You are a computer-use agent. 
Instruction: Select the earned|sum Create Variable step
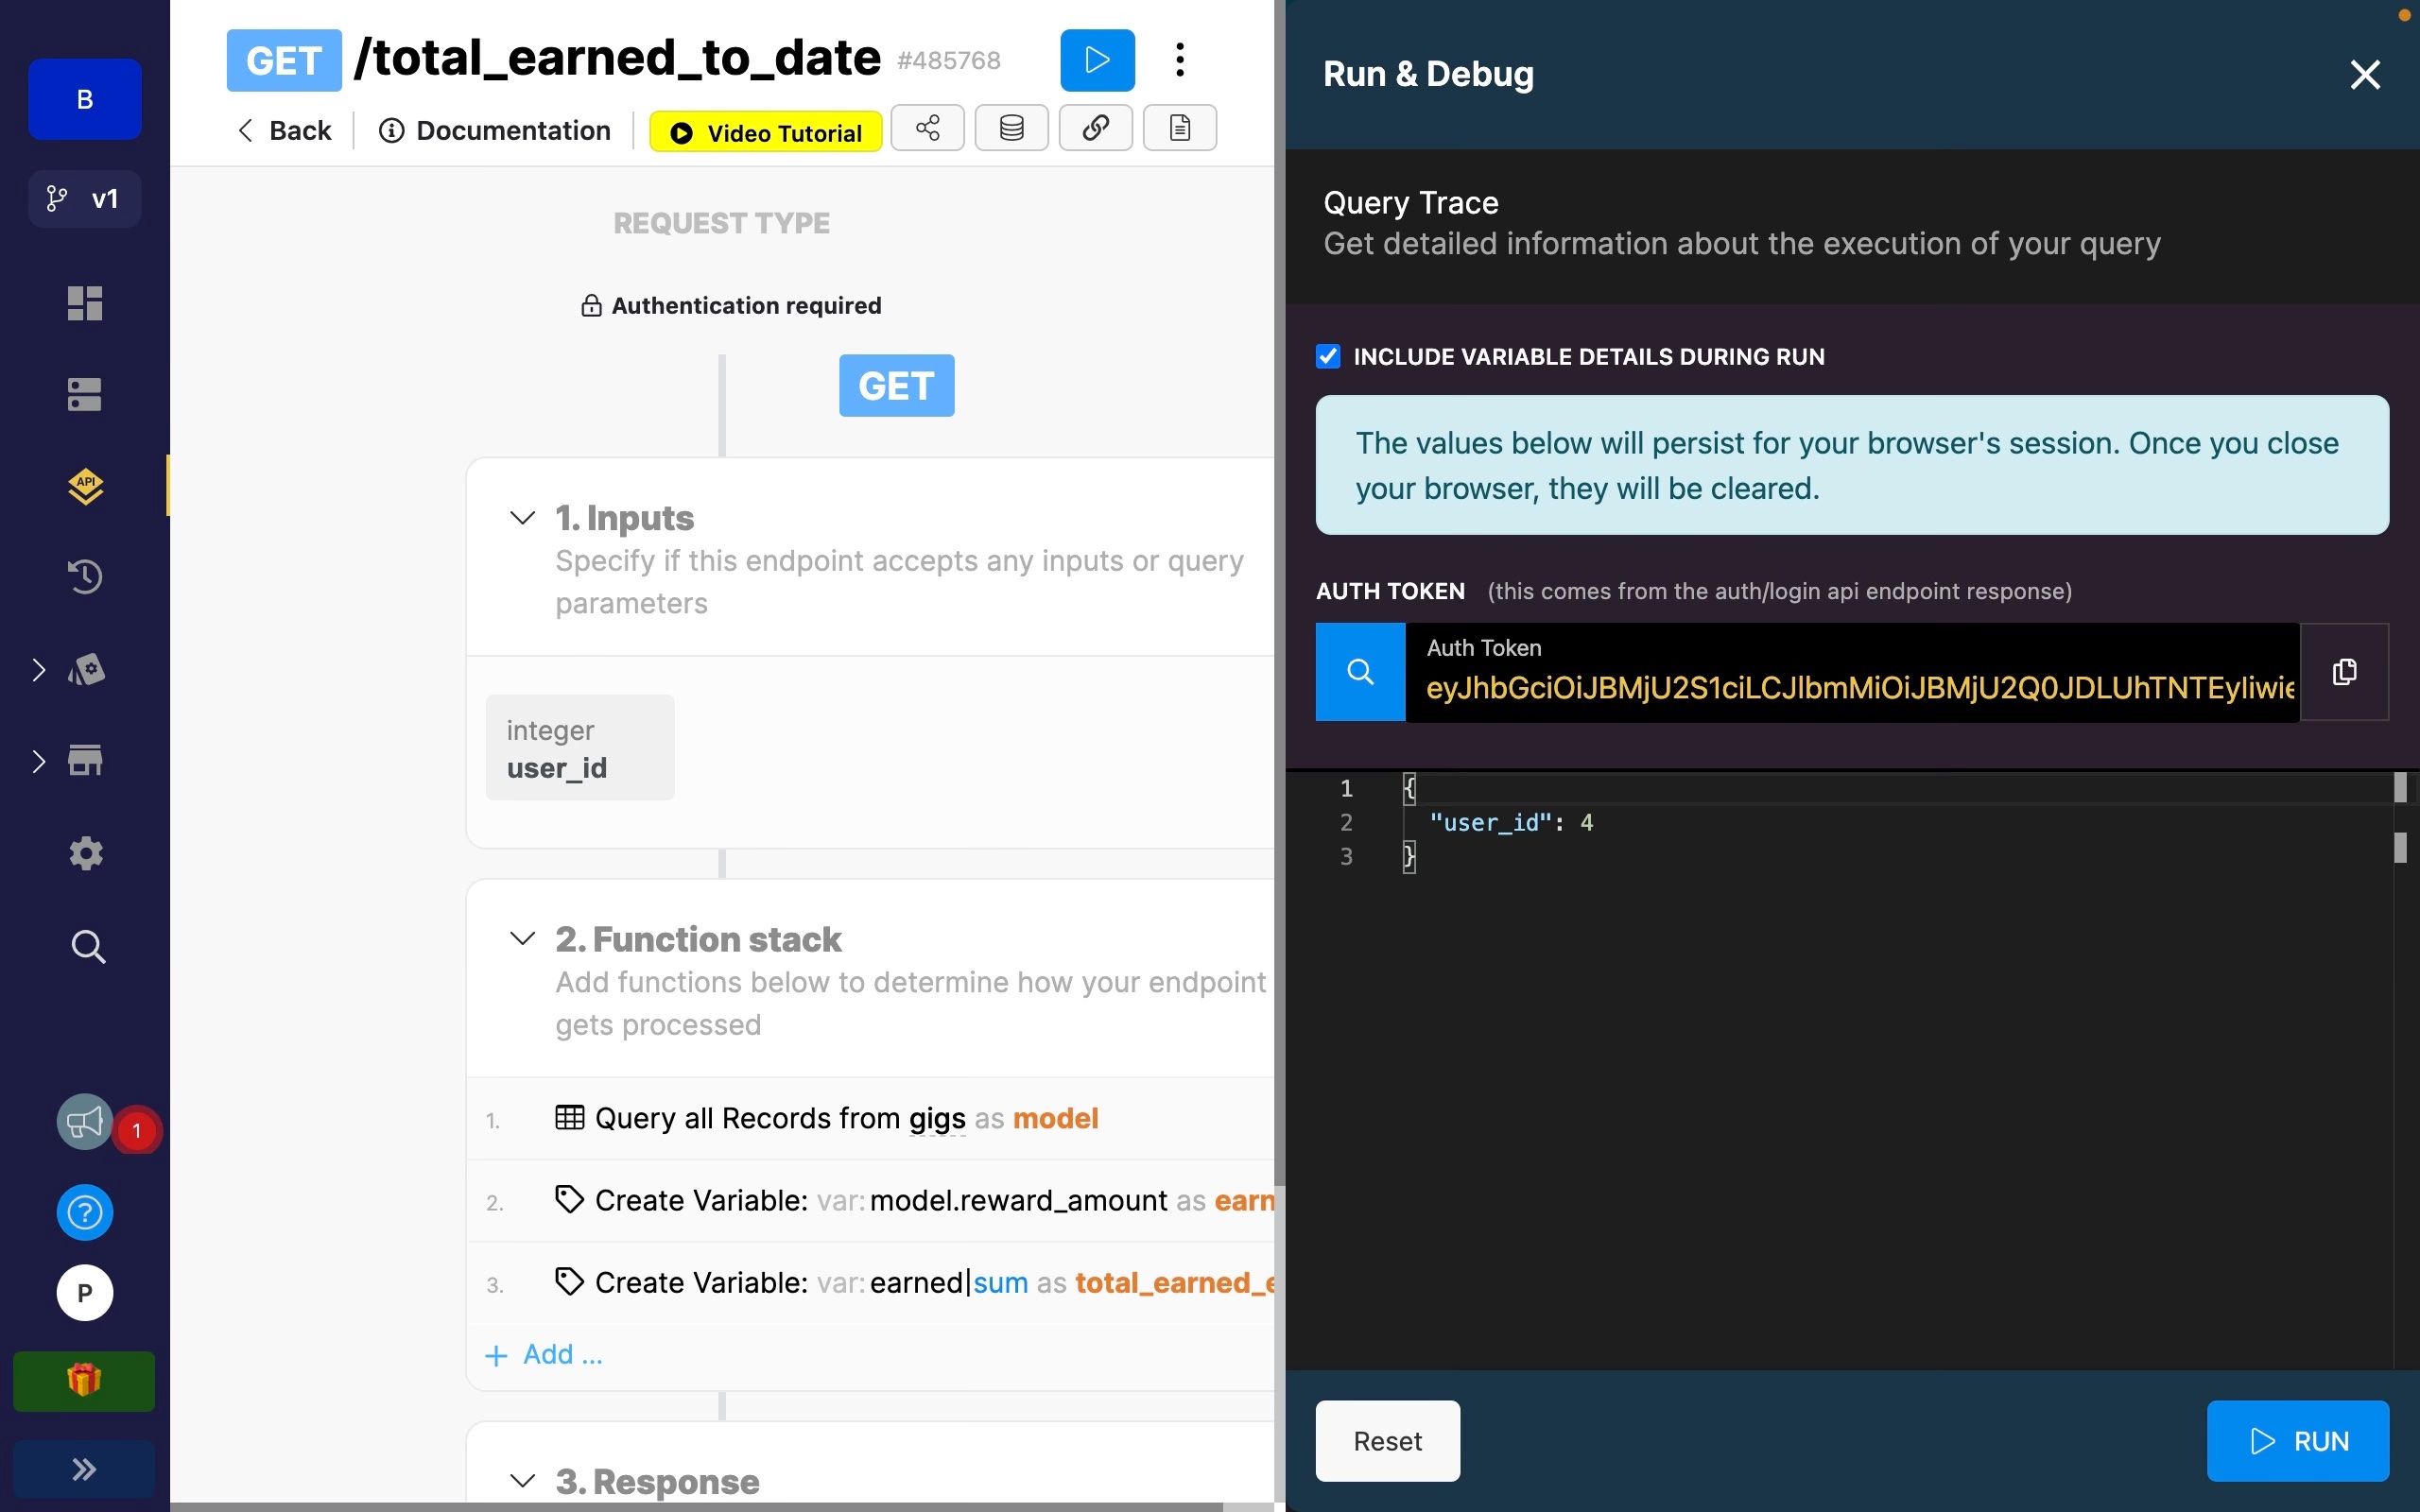(870, 1283)
